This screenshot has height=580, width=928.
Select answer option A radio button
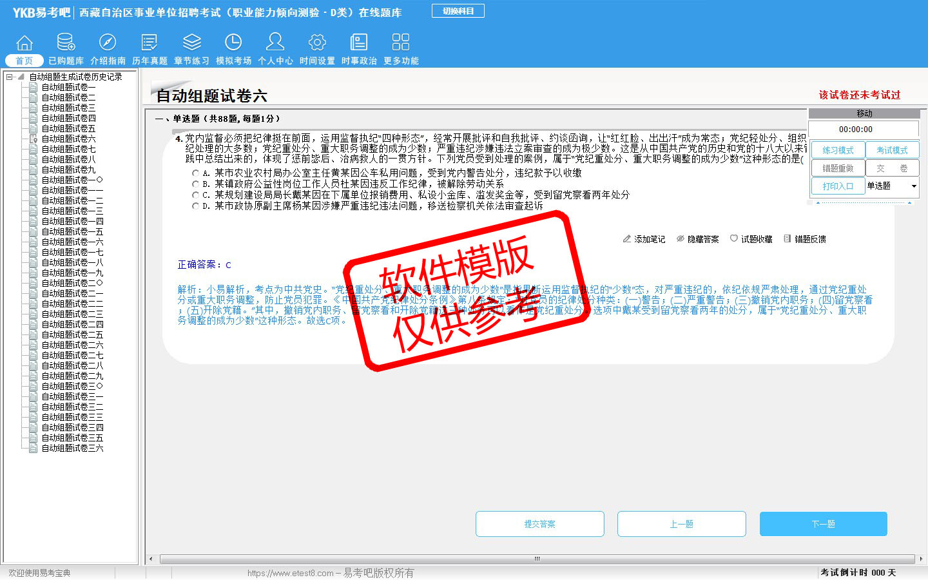pos(196,173)
